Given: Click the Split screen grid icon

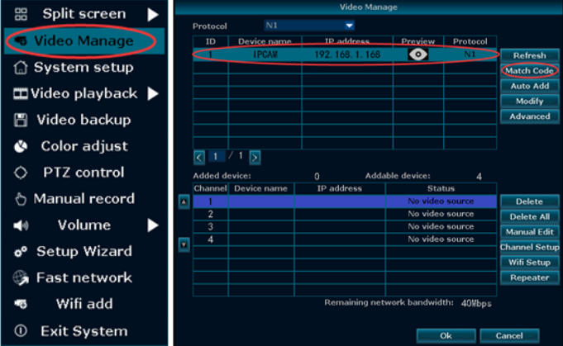Looking at the screenshot, I should pos(21,14).
